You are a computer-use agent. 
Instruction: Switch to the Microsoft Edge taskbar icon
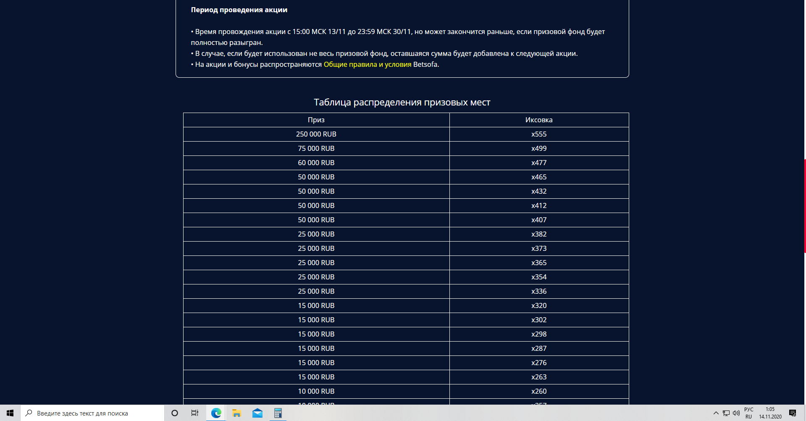point(216,413)
